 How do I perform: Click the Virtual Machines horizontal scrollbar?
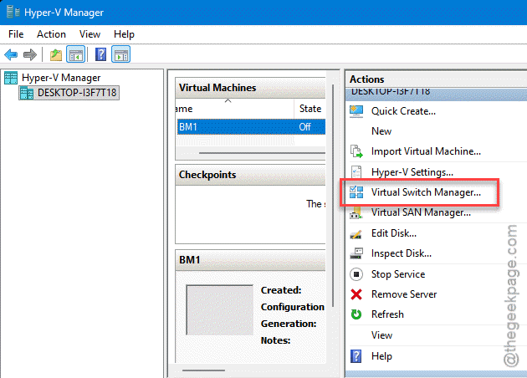pos(262,153)
